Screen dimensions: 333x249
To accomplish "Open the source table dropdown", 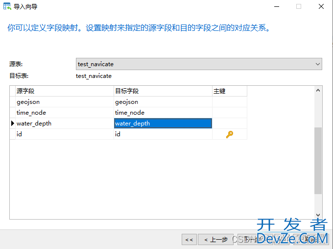I will point(199,64).
